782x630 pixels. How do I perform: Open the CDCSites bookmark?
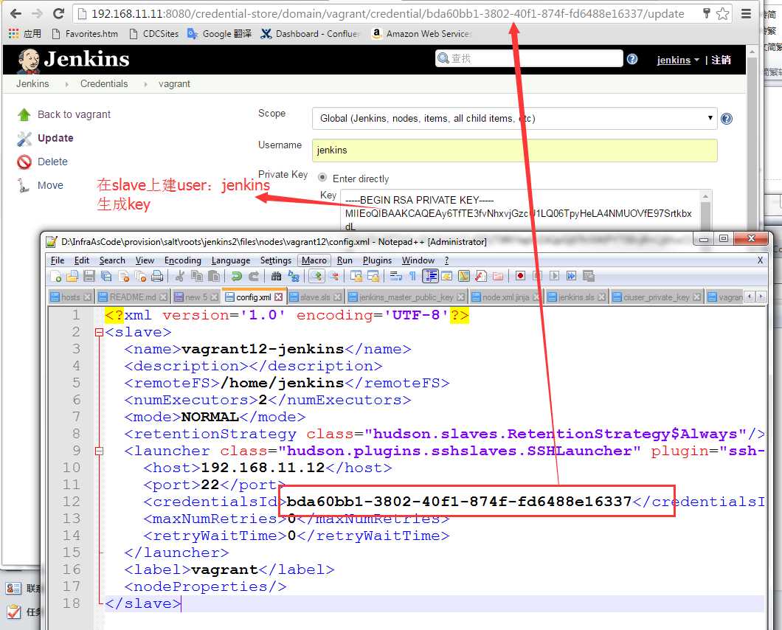154,33
